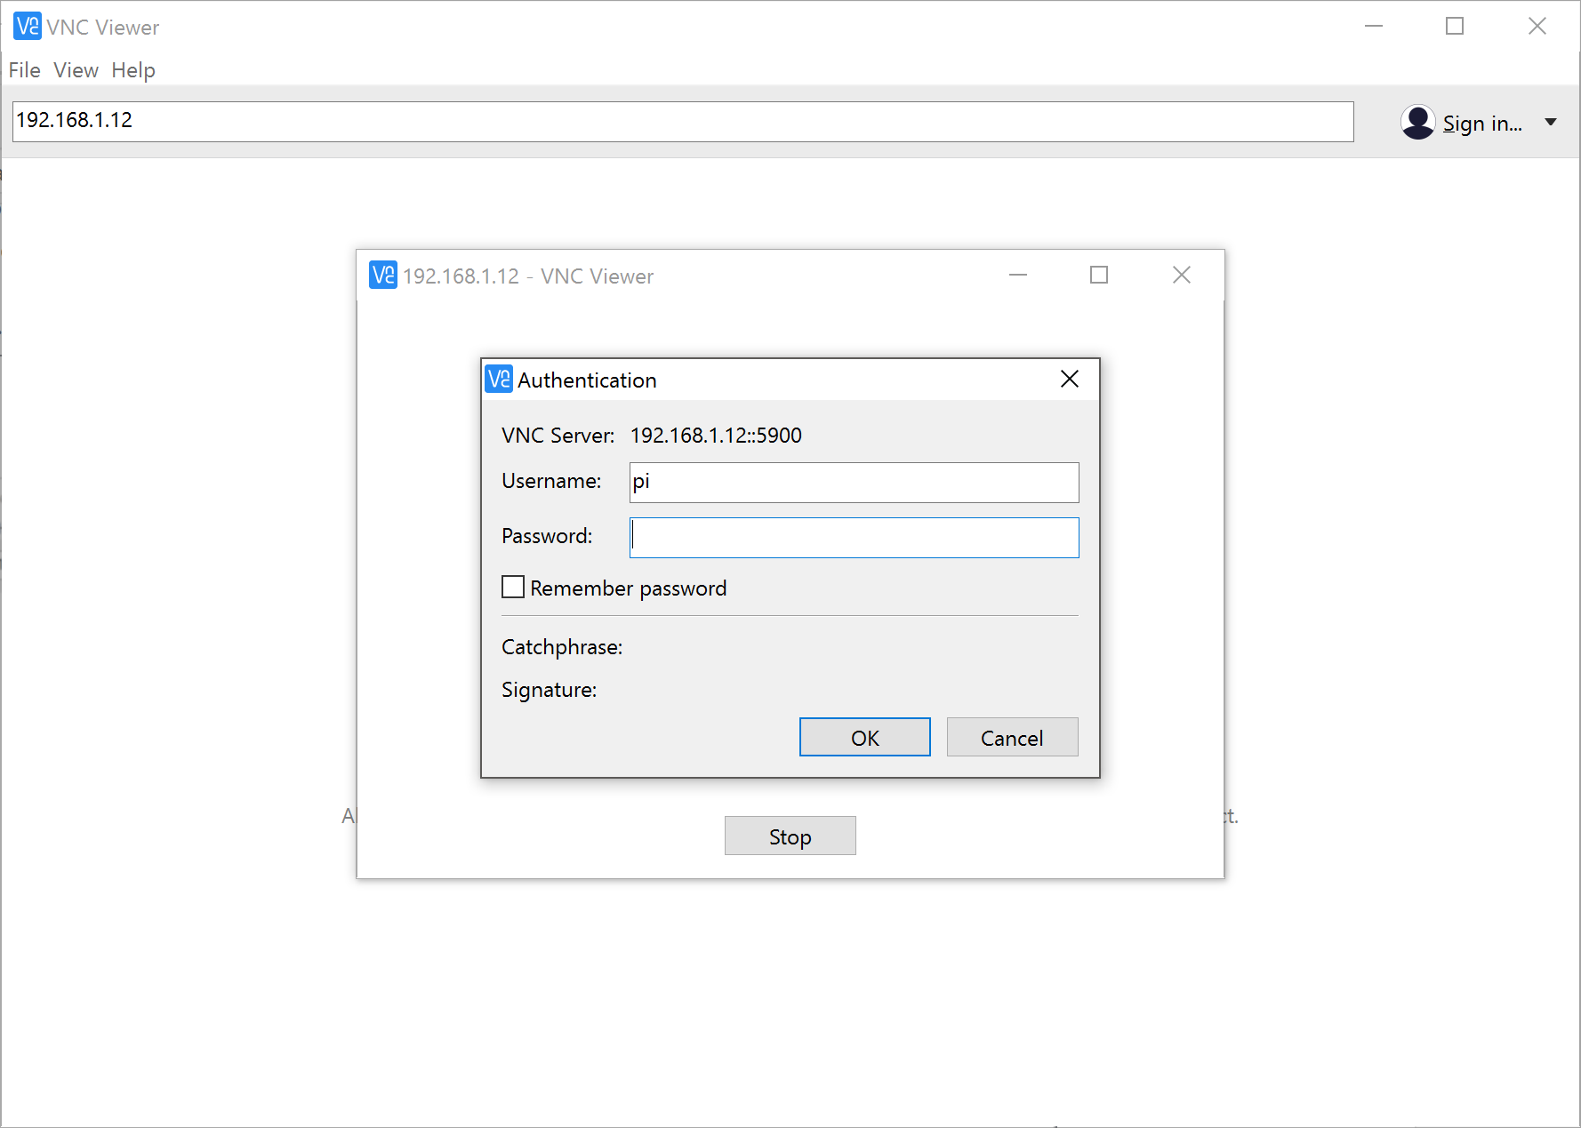The height and width of the screenshot is (1128, 1581).
Task: Maximize the 192.168.1.12 connection window
Action: pyautogui.click(x=1099, y=276)
